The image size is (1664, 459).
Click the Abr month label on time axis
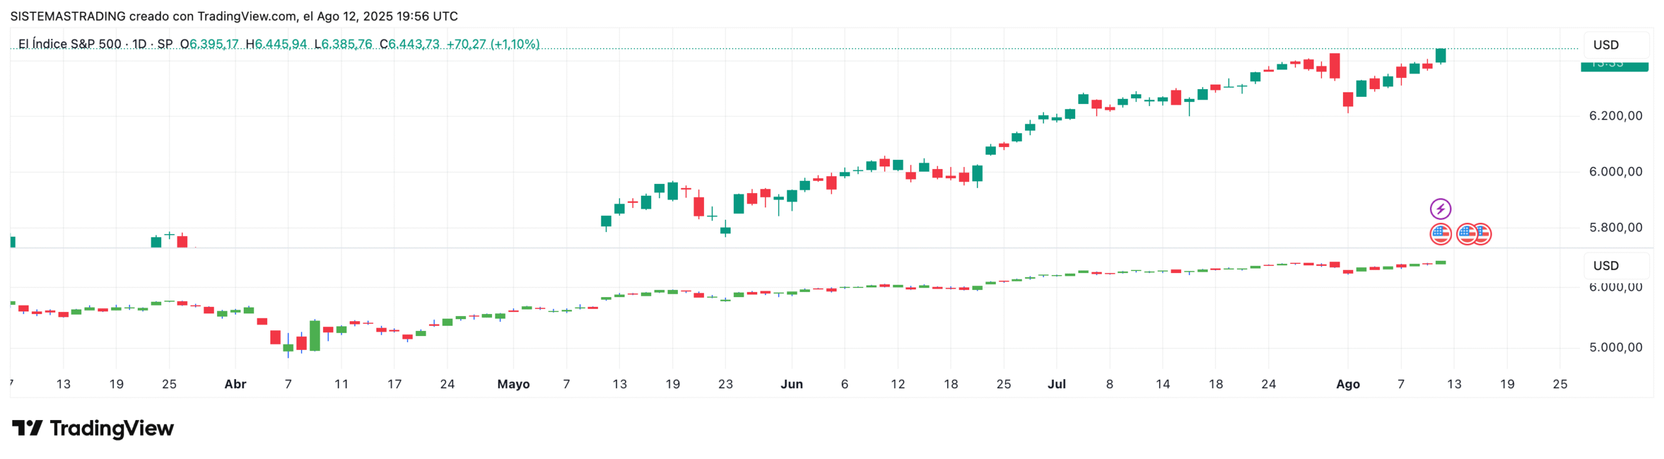coord(235,384)
